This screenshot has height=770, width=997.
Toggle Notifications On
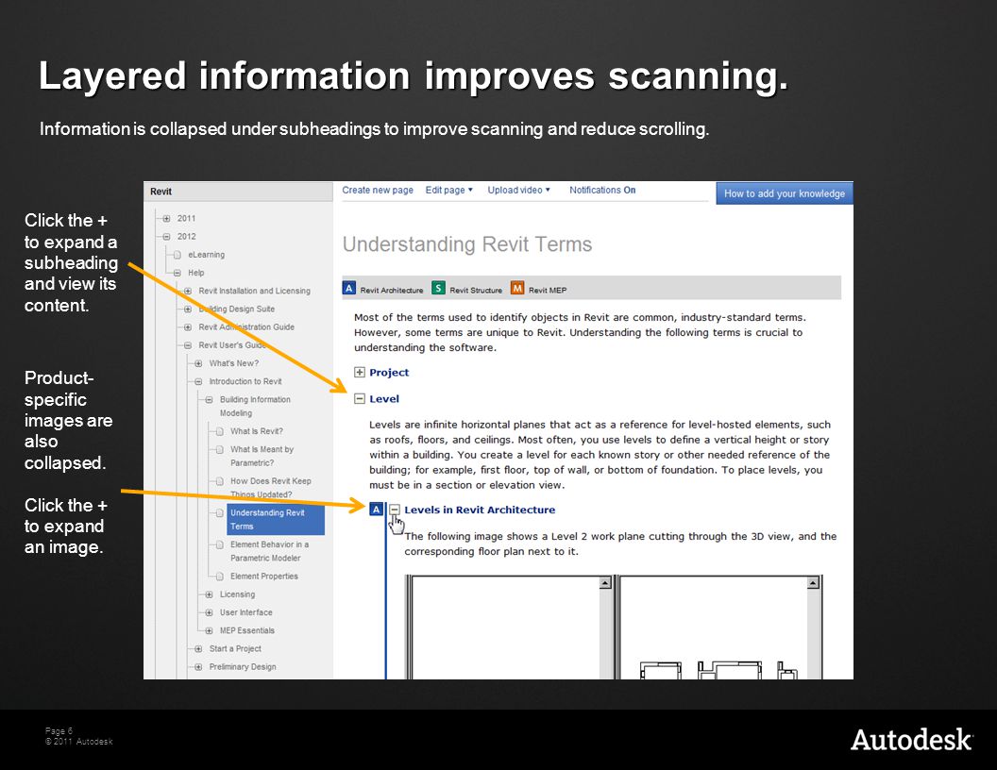point(602,190)
